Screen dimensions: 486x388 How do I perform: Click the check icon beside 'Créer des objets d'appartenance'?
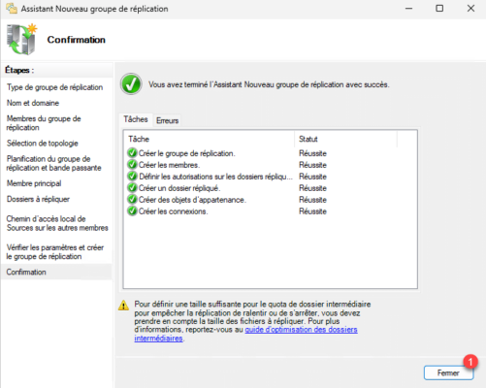[x=132, y=200]
